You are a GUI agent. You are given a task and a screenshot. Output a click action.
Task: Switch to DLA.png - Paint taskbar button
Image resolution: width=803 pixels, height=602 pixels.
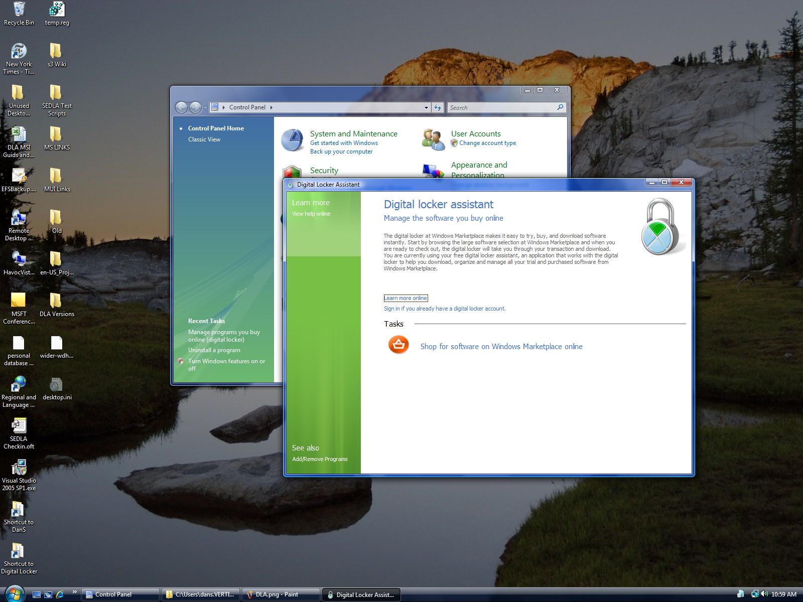tap(281, 594)
